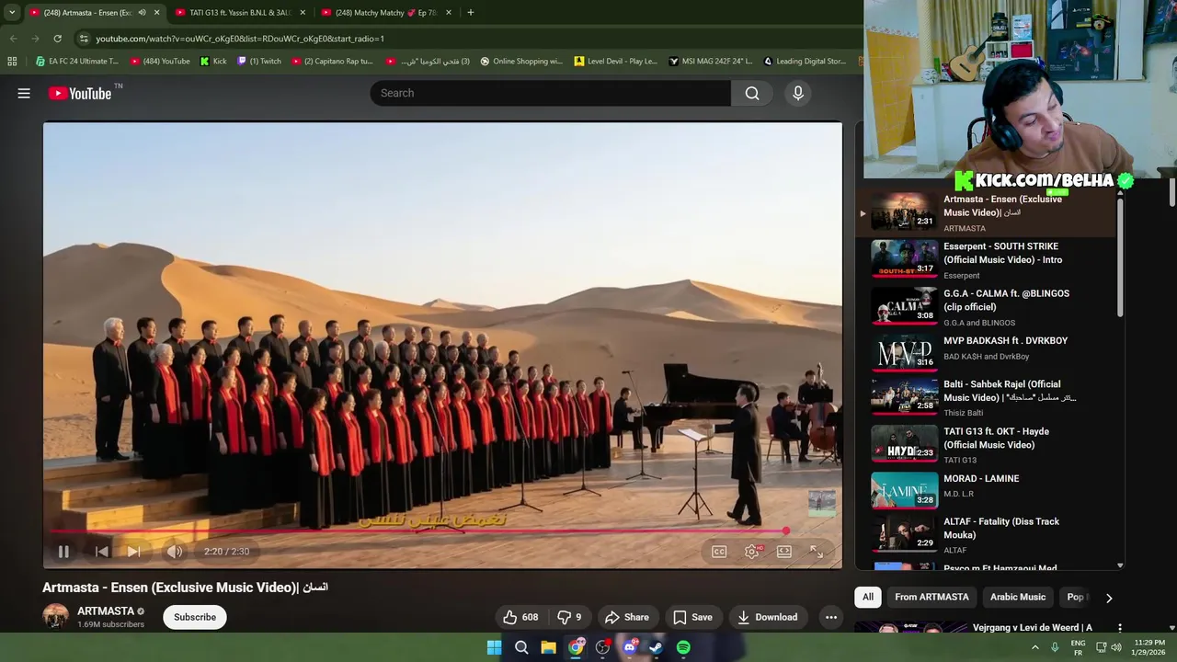
Task: Open Windows Start menu
Action: click(494, 647)
